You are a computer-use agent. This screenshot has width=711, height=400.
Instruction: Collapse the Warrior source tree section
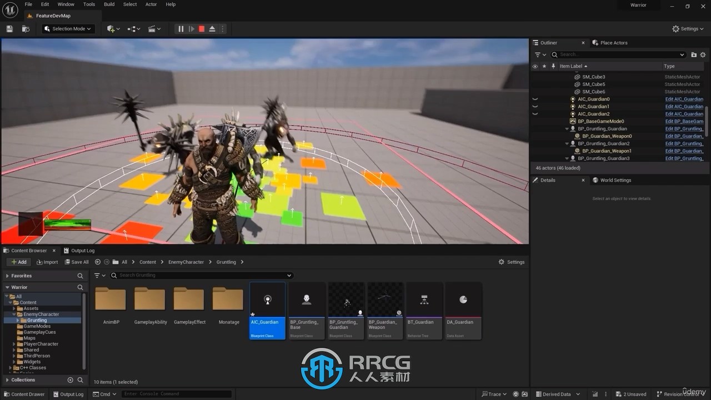[7, 287]
